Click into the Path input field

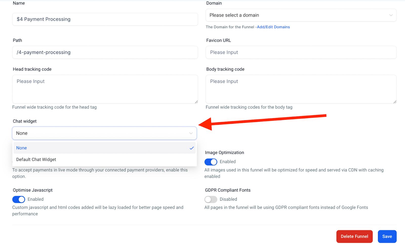(105, 52)
